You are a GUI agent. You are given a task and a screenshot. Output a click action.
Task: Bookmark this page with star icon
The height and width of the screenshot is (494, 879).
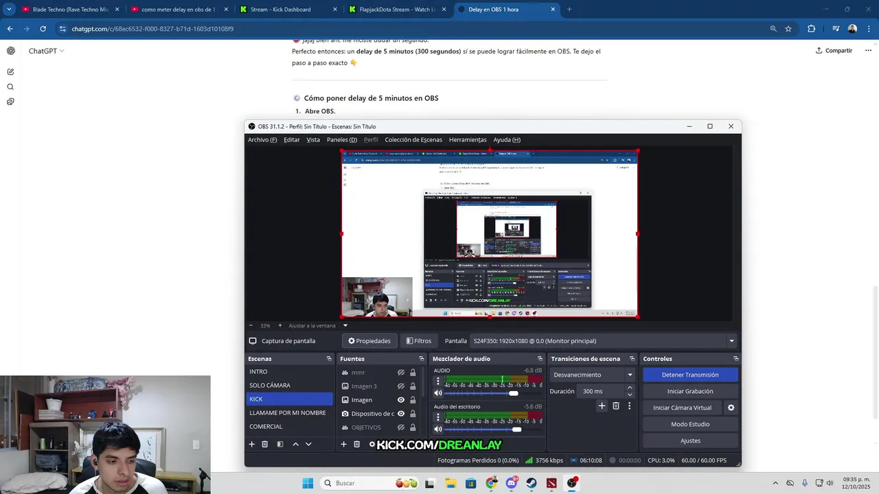tap(788, 29)
